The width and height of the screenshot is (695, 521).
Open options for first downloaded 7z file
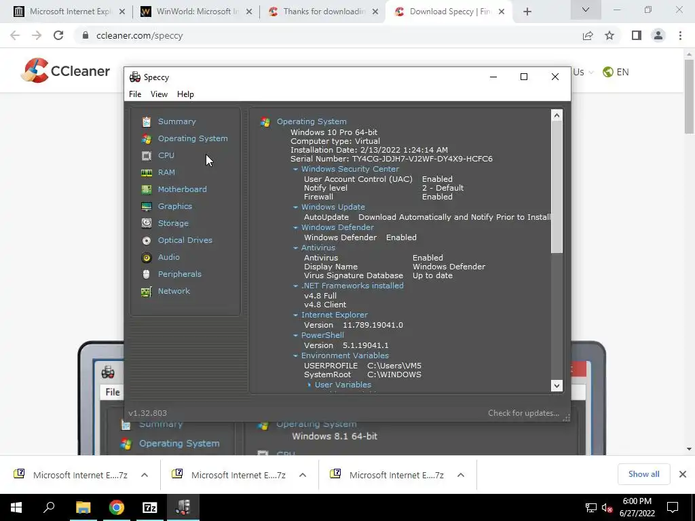[145, 475]
